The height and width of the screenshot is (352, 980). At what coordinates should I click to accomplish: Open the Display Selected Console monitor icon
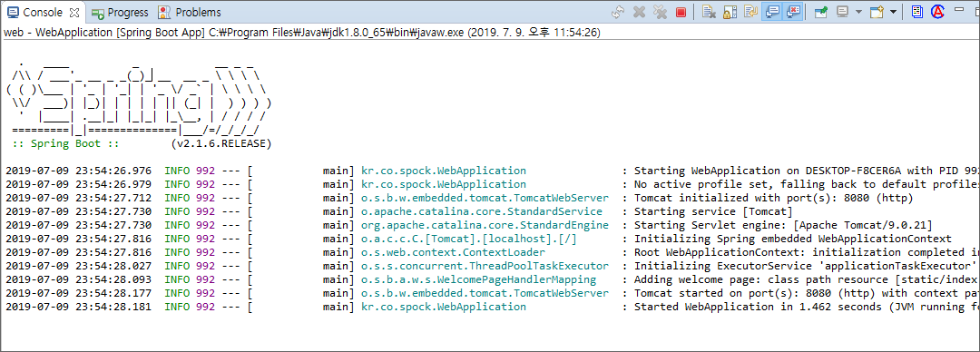pyautogui.click(x=843, y=11)
